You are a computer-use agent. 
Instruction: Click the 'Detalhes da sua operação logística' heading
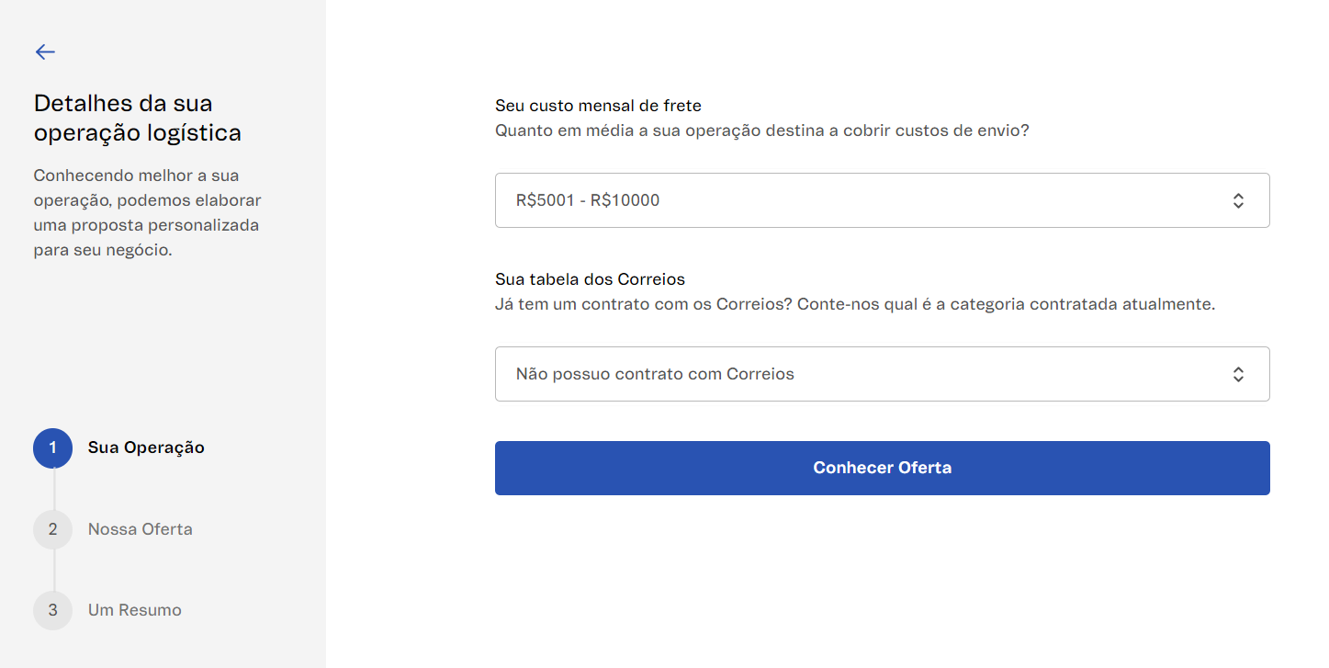pos(138,118)
